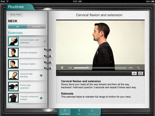Image resolution: width=155 pixels, height=116 pixels.
Task: Open the Cervical retraction thumbnail
Action: click(x=13, y=53)
